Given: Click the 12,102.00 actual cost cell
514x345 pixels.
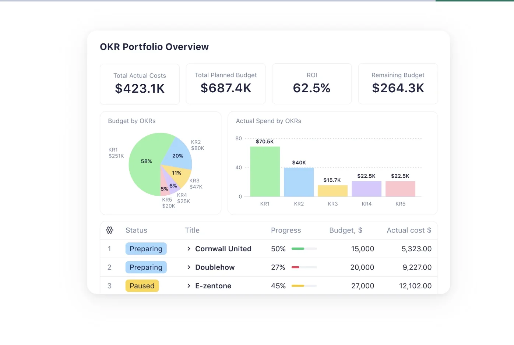Looking at the screenshot, I should coord(415,286).
